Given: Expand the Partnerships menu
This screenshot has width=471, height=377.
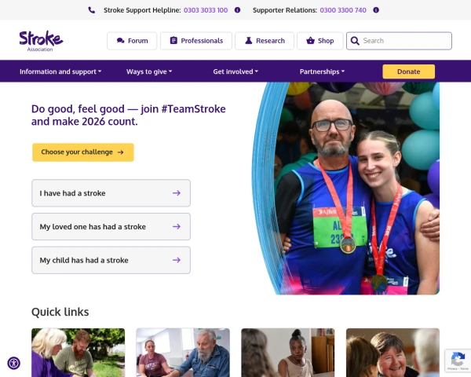Looking at the screenshot, I should (x=322, y=71).
